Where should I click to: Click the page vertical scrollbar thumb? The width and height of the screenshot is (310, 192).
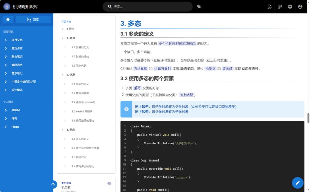309,118
